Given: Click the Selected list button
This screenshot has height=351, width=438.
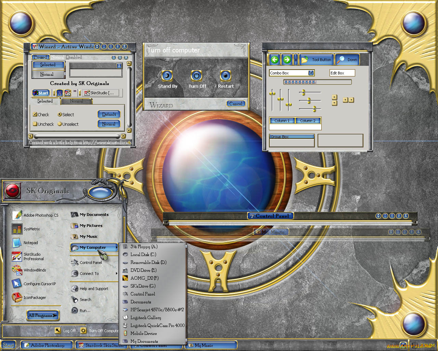Looking at the screenshot, I should click(48, 65).
